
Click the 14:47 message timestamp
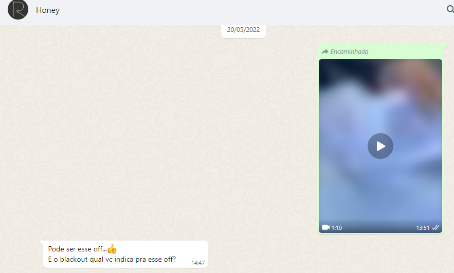point(198,263)
